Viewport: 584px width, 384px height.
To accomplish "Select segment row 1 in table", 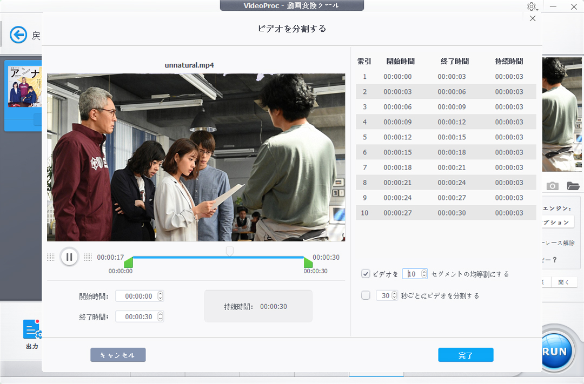I will pos(446,77).
